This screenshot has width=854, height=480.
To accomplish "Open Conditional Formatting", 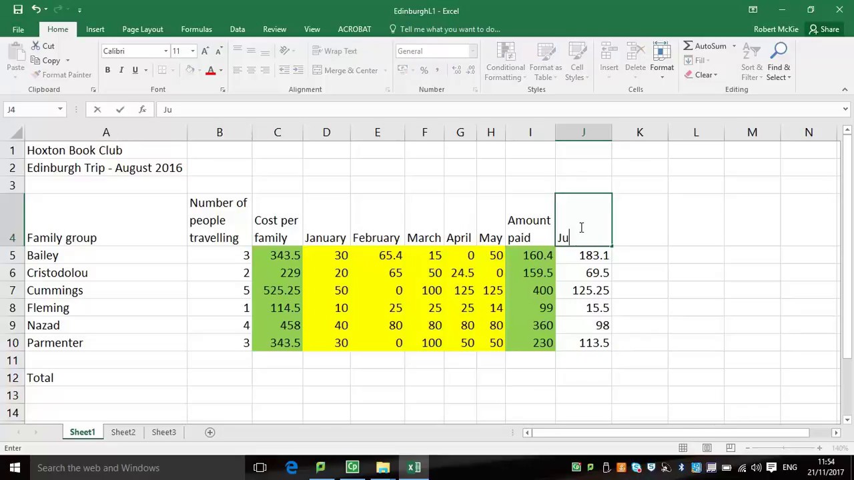I will 505,62.
